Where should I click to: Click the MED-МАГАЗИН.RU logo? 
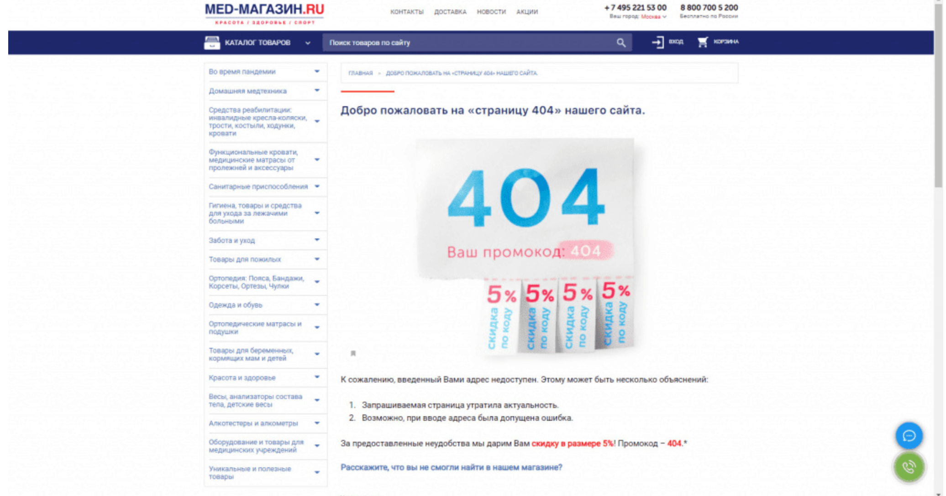(264, 13)
